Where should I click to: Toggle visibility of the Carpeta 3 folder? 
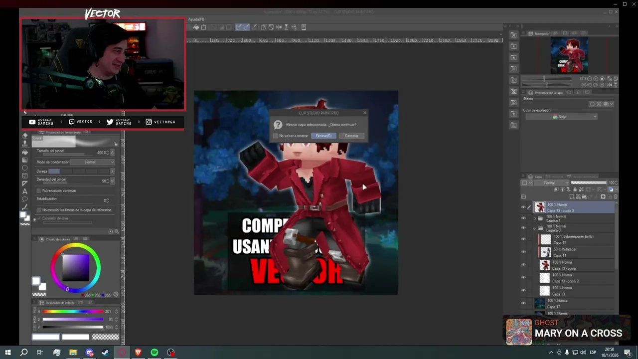click(523, 228)
